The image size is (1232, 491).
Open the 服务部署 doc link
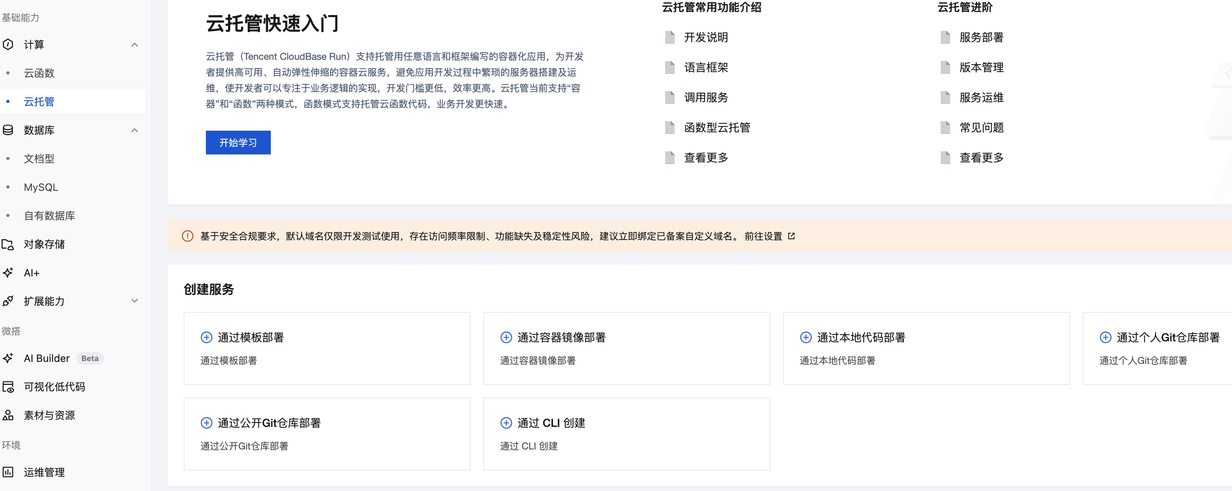coord(981,37)
